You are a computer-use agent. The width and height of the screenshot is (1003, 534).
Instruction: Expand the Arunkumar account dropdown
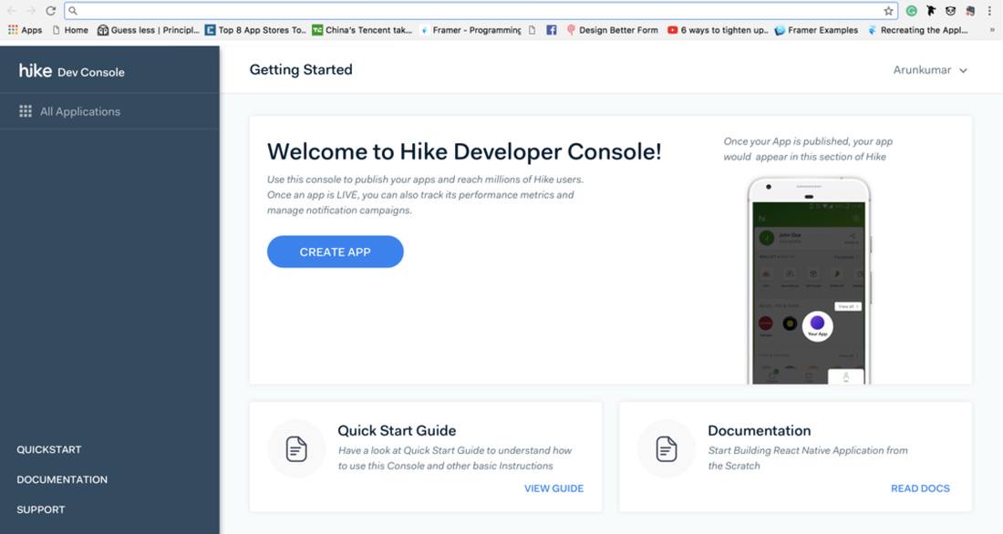point(930,70)
